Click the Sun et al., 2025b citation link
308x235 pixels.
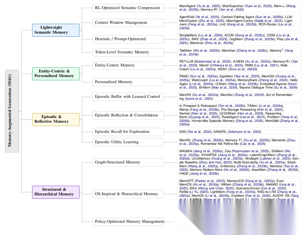tap(269, 17)
